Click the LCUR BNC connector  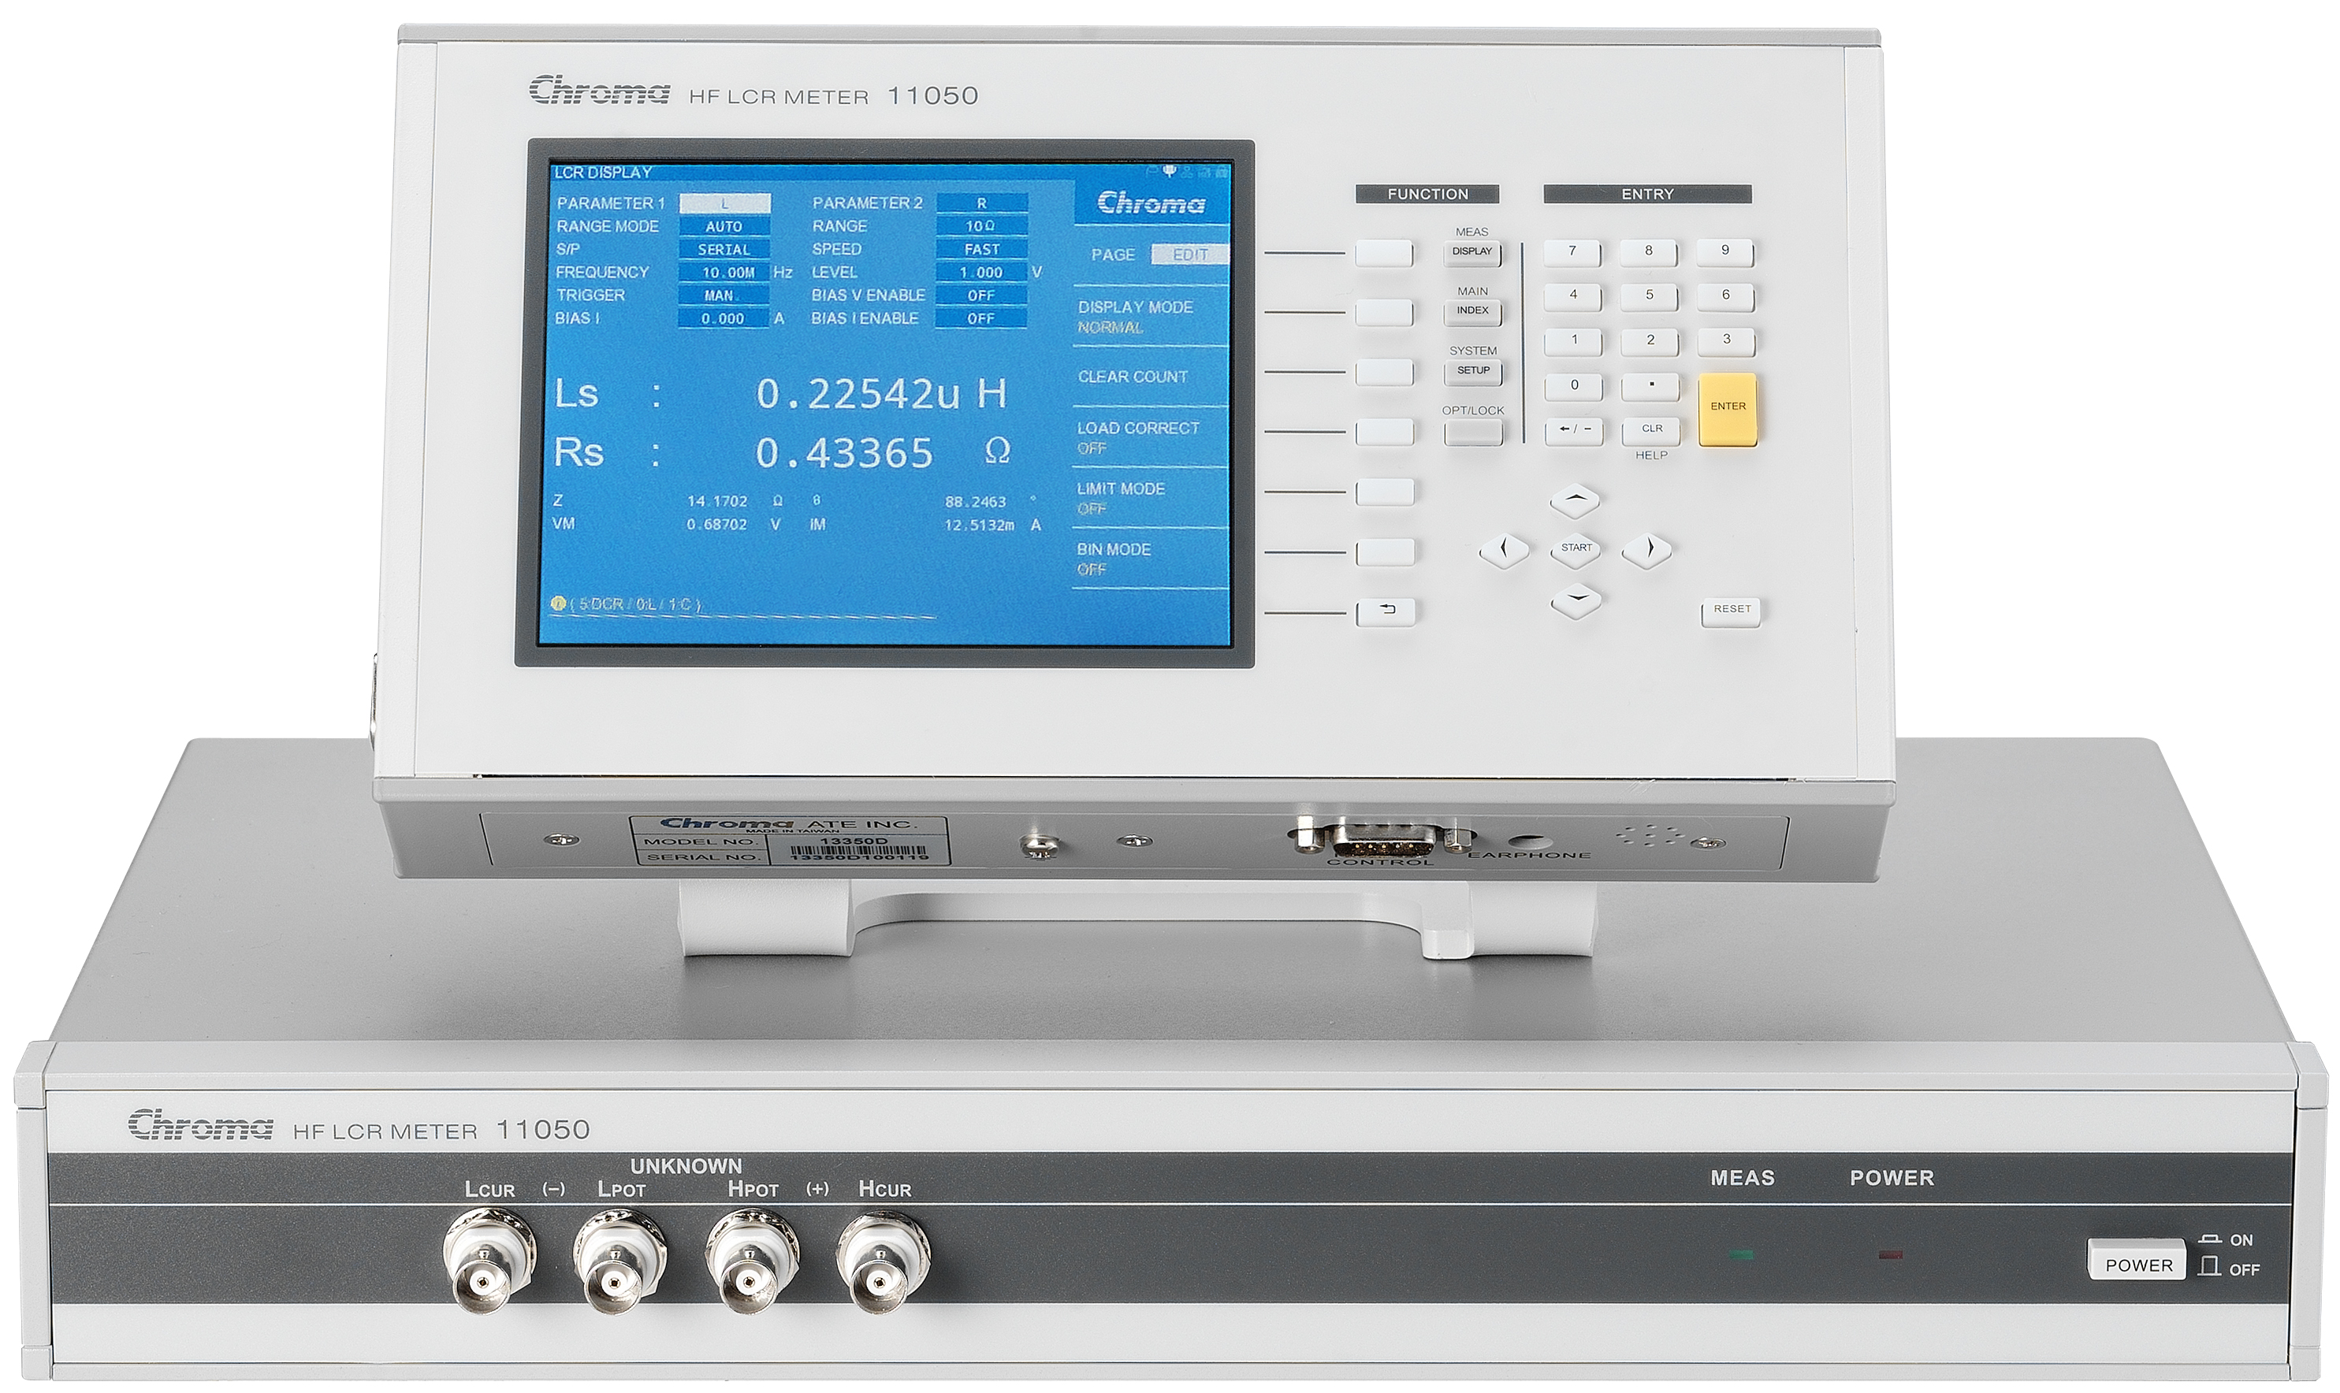[x=489, y=1262]
